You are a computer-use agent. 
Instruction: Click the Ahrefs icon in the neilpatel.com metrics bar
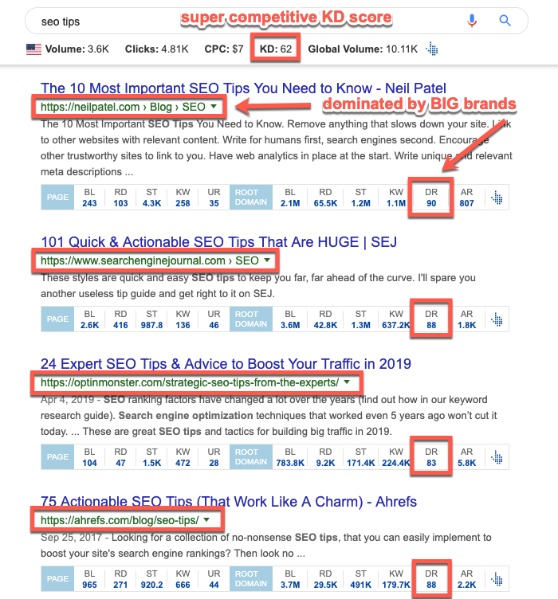point(497,198)
